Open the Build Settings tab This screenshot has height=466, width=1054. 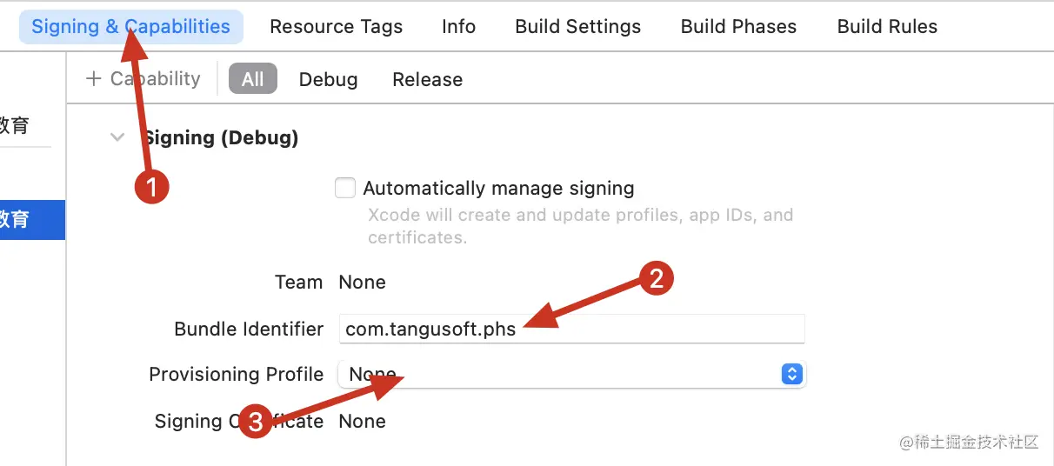[577, 27]
